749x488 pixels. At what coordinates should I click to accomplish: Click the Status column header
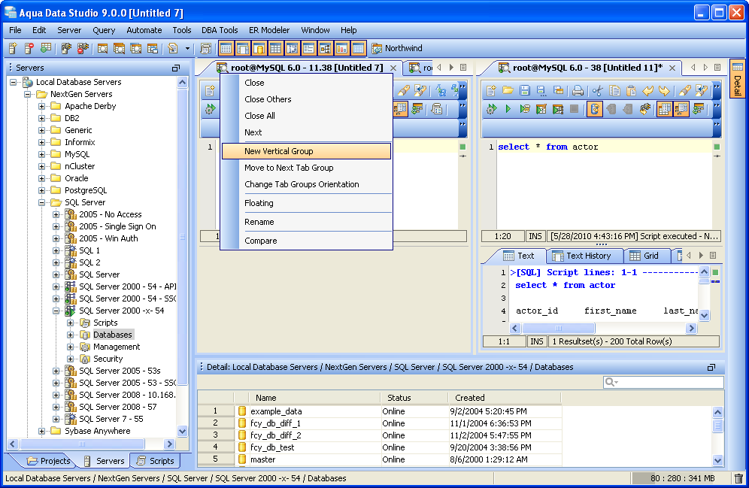click(x=414, y=398)
